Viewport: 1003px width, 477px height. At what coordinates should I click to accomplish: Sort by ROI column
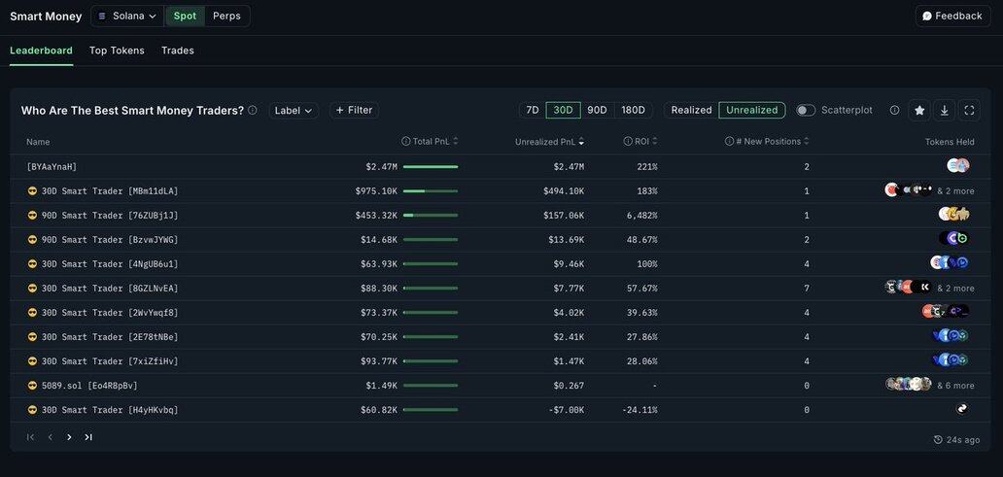point(655,142)
